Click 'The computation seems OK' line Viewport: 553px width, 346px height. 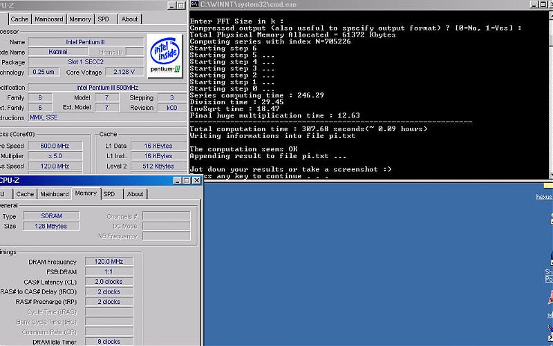(x=244, y=149)
